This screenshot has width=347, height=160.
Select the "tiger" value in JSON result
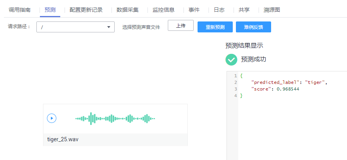[x=315, y=82]
